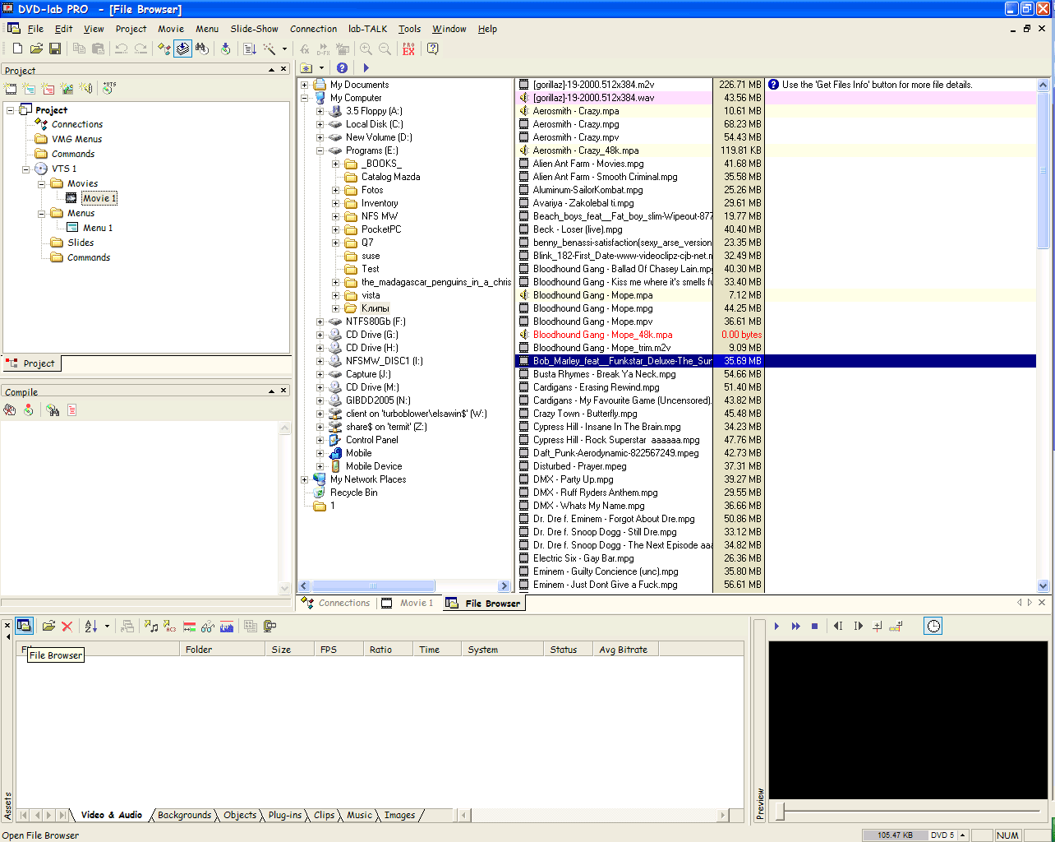Click the blue bitrate graph icon
Image resolution: width=1055 pixels, height=842 pixels.
227,627
